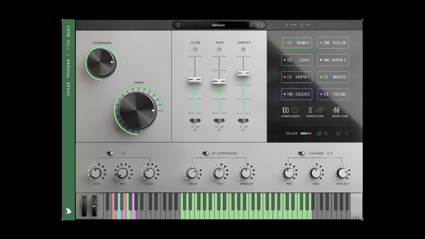Select the D0 LEGATO articulation
Screen dimensions: 425x239
click(x=297, y=60)
